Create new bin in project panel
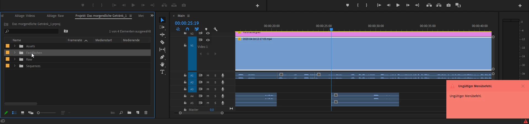Viewport: 529px width, 124px height. pos(129,113)
